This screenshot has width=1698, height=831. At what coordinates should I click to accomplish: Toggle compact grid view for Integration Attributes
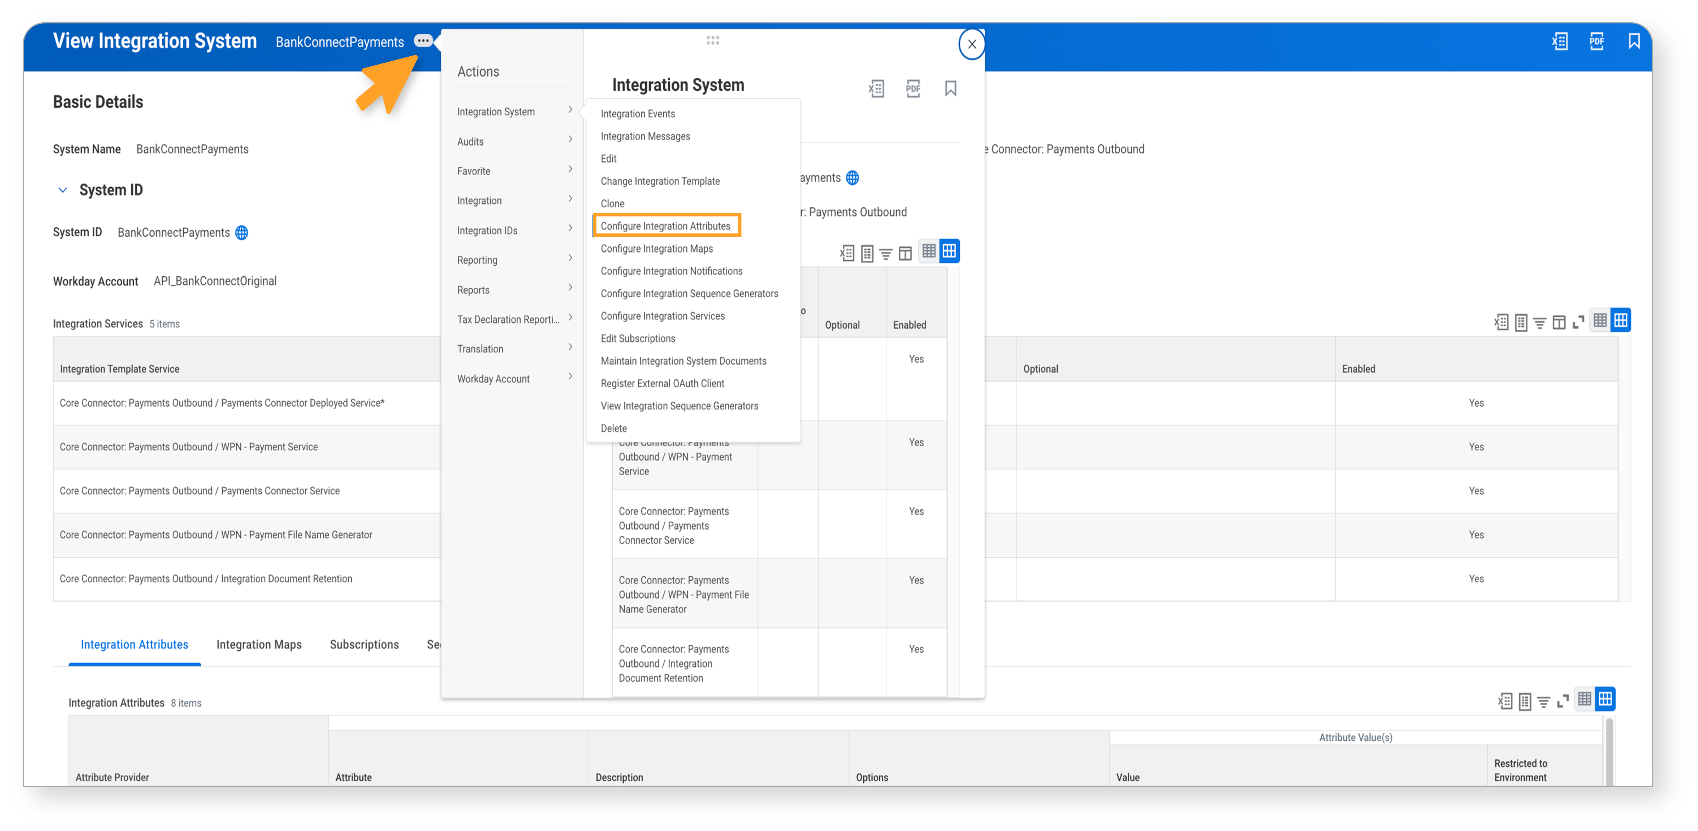tap(1585, 699)
